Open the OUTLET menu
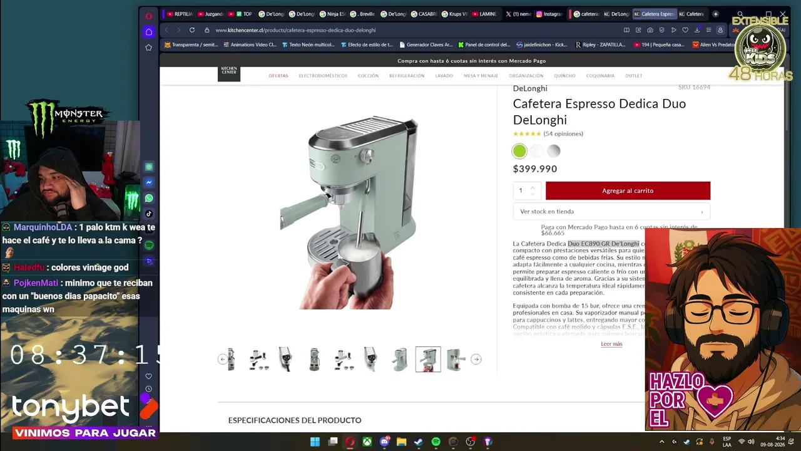This screenshot has height=451, width=801. tap(634, 76)
